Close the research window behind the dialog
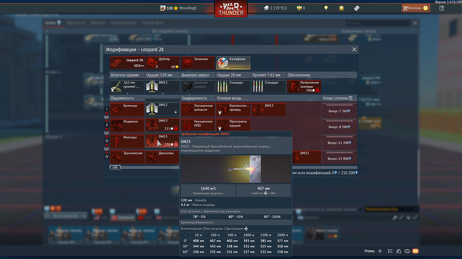 (x=415, y=23)
